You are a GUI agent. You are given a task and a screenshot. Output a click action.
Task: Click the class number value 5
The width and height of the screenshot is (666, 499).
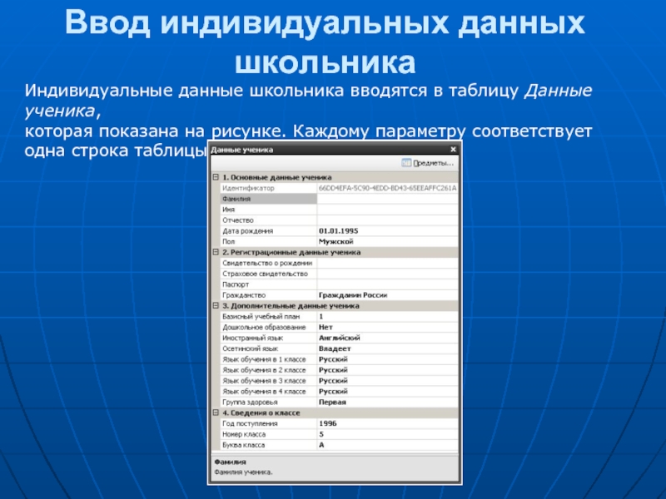coord(321,434)
